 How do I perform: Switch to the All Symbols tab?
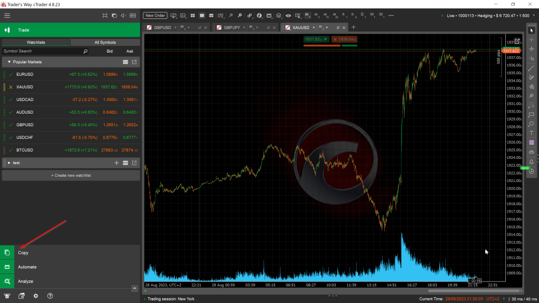tap(105, 42)
